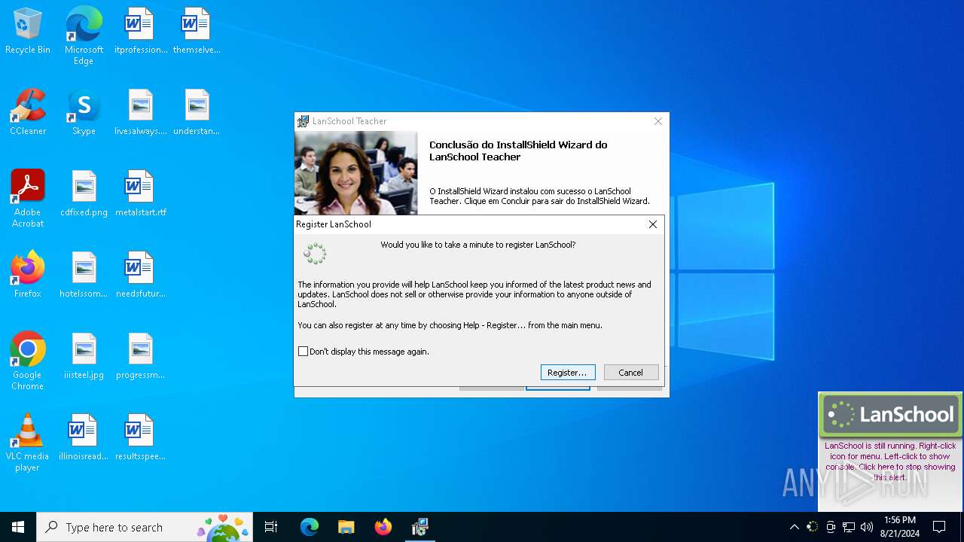Click the LanSchool still running alert text

890,461
